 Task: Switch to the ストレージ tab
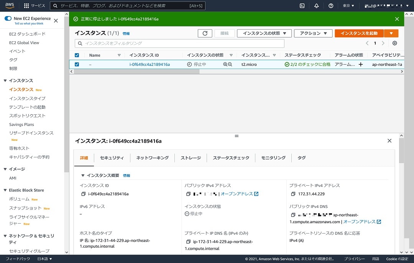coord(191,158)
